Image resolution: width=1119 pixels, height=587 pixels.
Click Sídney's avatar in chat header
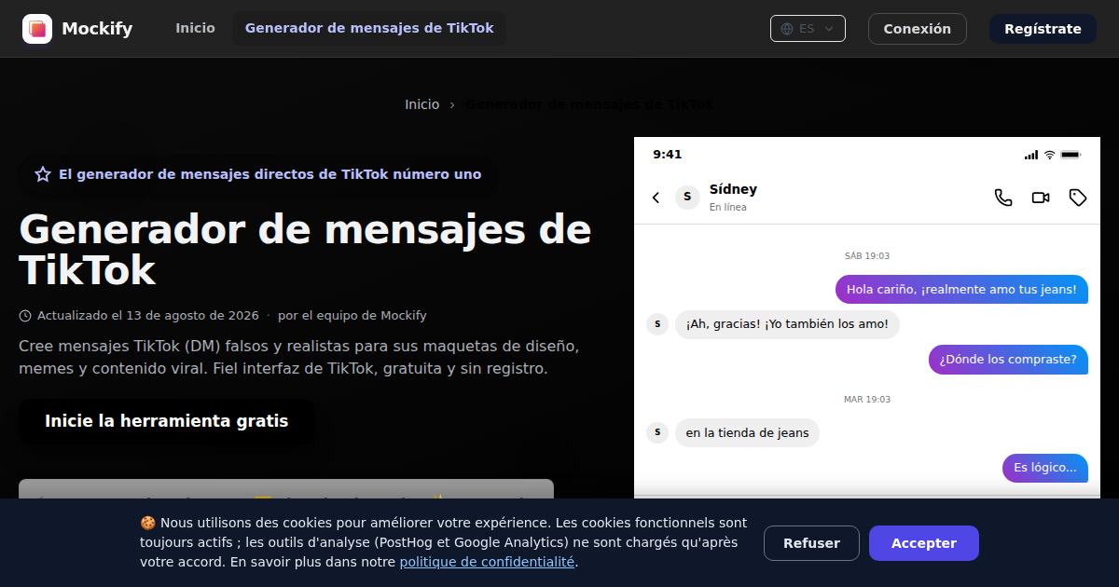pos(687,197)
